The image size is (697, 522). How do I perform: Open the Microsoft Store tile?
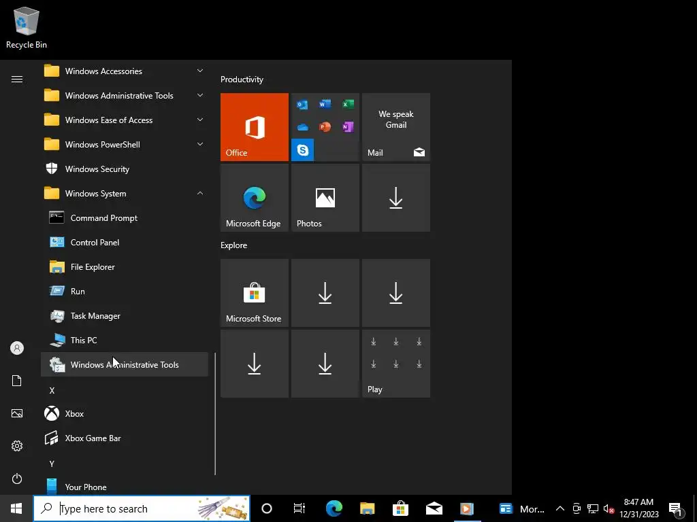tap(255, 293)
